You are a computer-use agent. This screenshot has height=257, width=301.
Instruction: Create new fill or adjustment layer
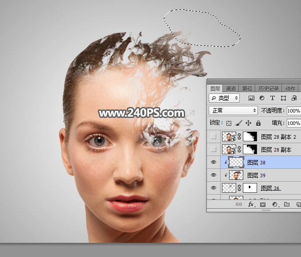(275, 204)
